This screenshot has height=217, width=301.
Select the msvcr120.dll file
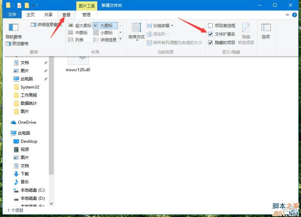(78, 64)
